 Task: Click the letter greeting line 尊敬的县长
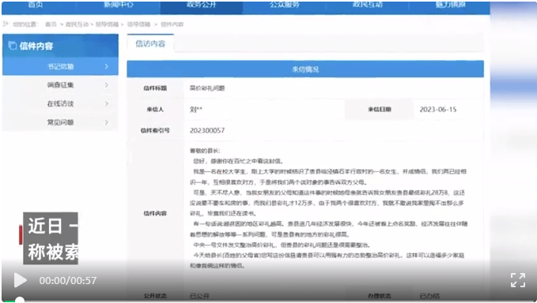205,151
